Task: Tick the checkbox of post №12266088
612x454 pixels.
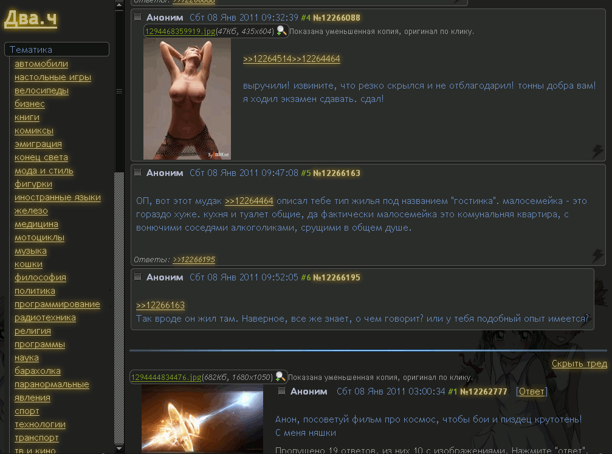Action: point(137,17)
